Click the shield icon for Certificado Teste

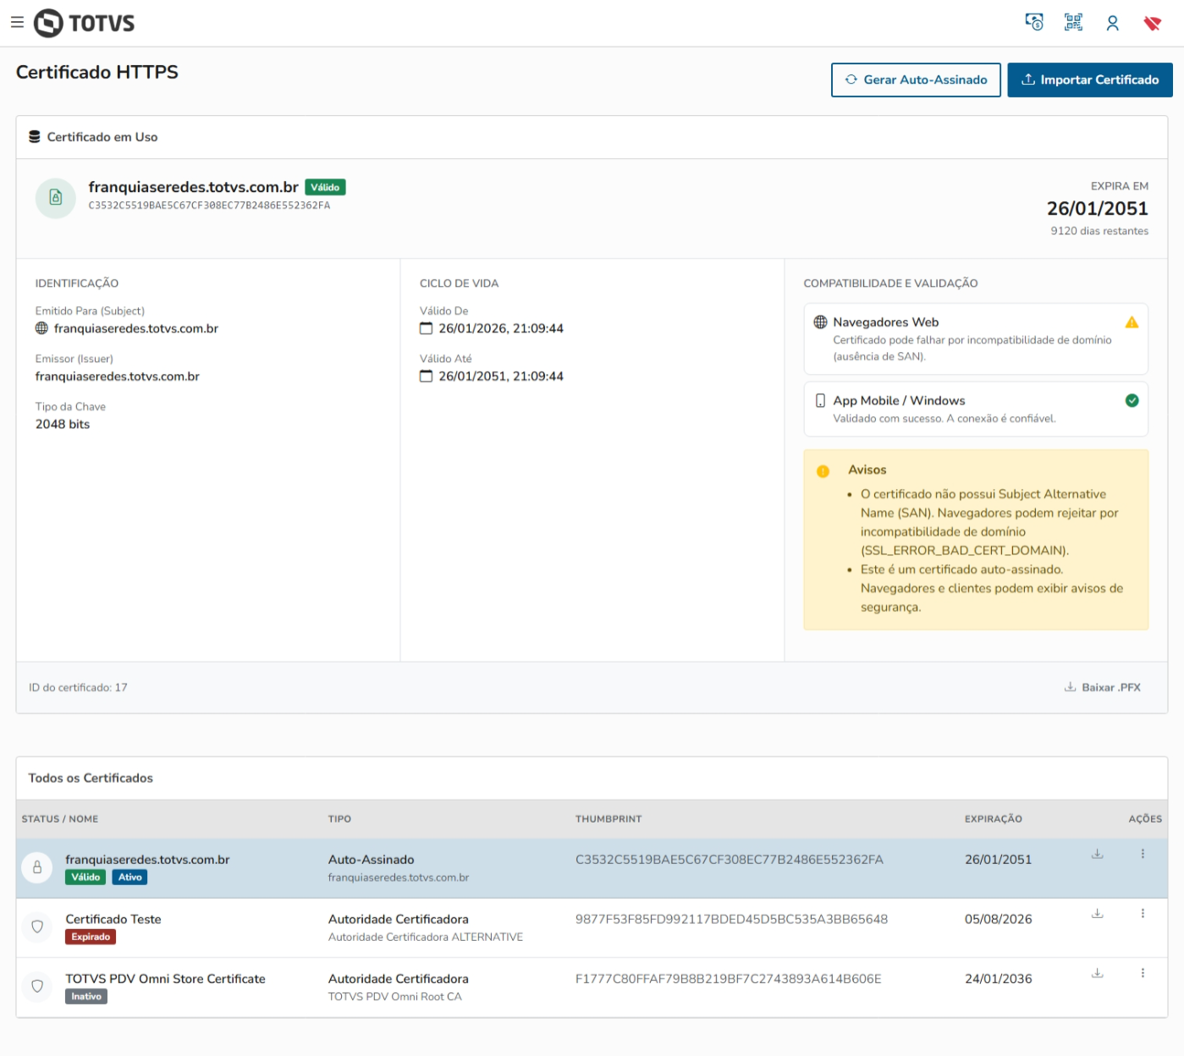pyautogui.click(x=37, y=927)
